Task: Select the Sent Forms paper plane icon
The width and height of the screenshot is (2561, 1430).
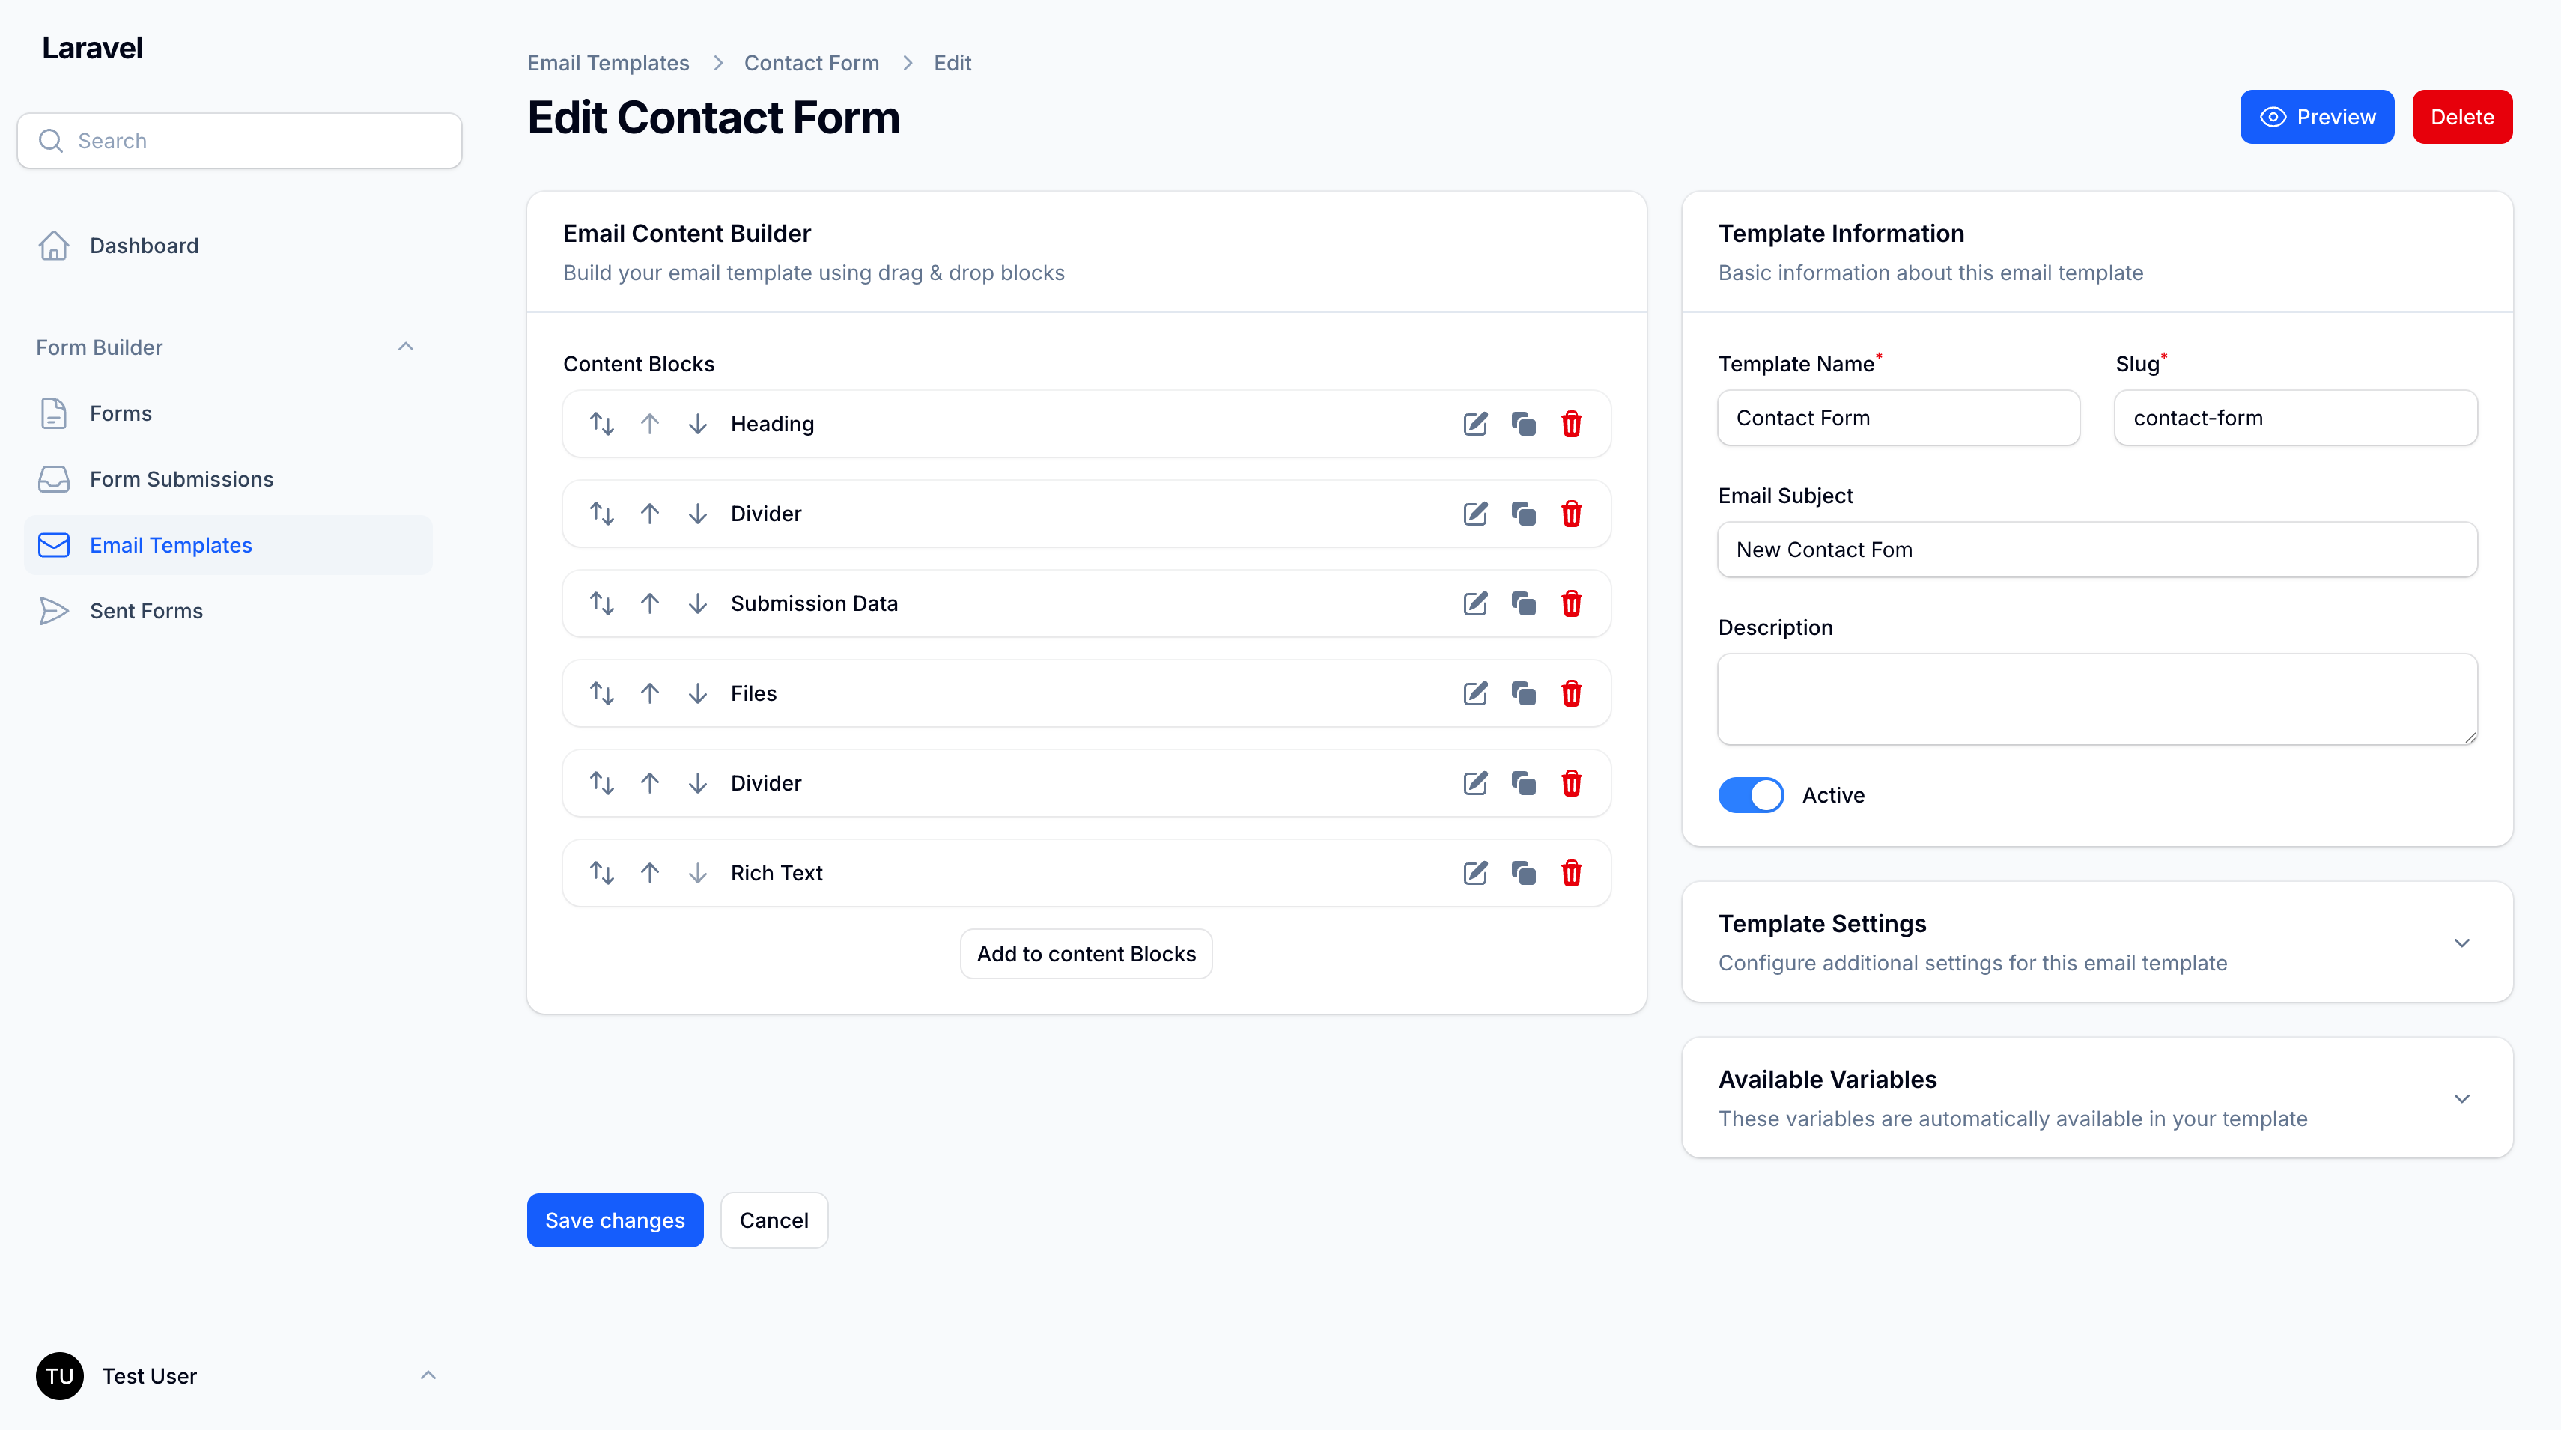Action: 54,610
